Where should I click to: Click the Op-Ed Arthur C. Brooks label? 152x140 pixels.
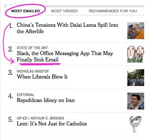(x=40, y=118)
